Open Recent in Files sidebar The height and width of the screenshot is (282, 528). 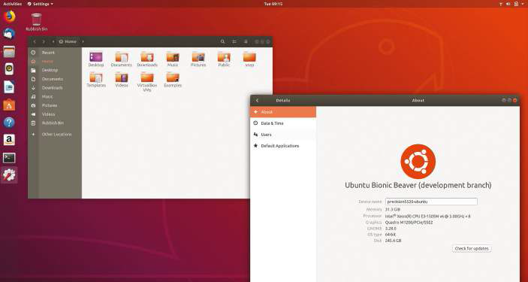[55, 53]
